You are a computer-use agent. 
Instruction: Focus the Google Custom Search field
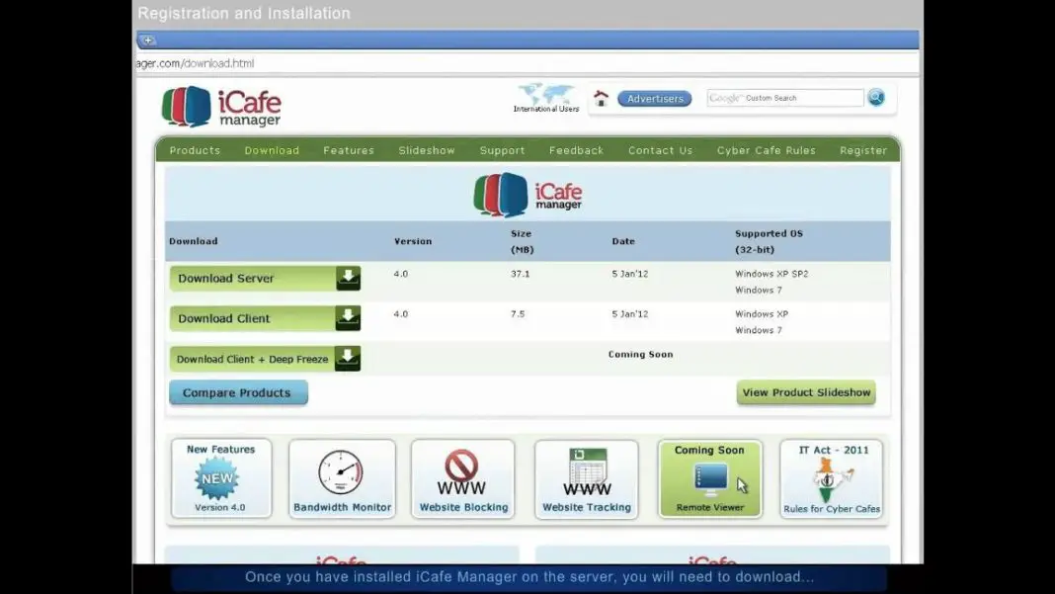pos(785,98)
